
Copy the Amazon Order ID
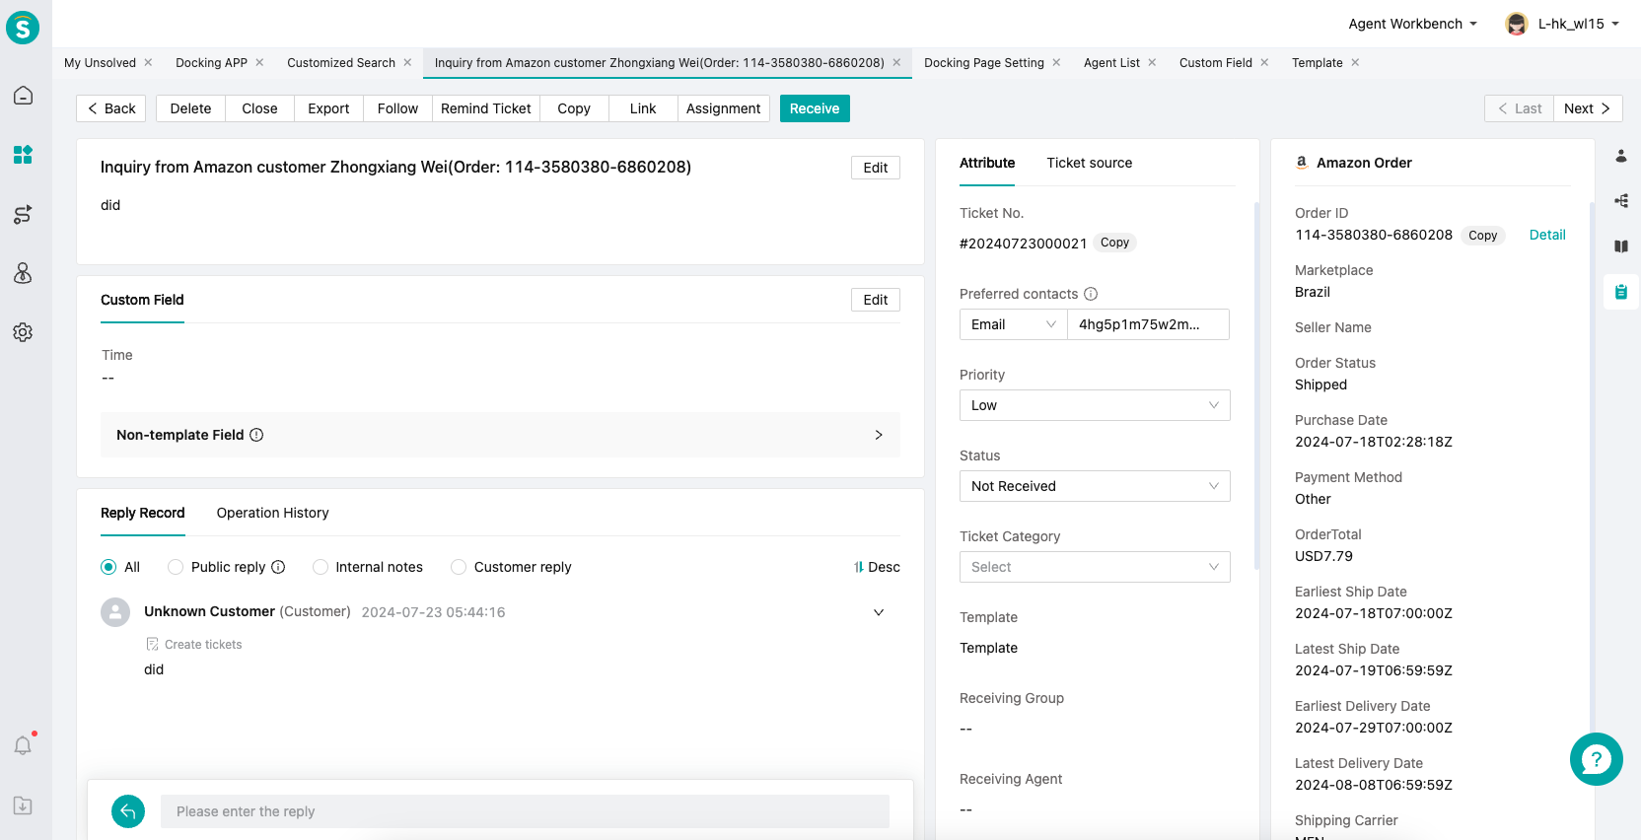click(1482, 235)
